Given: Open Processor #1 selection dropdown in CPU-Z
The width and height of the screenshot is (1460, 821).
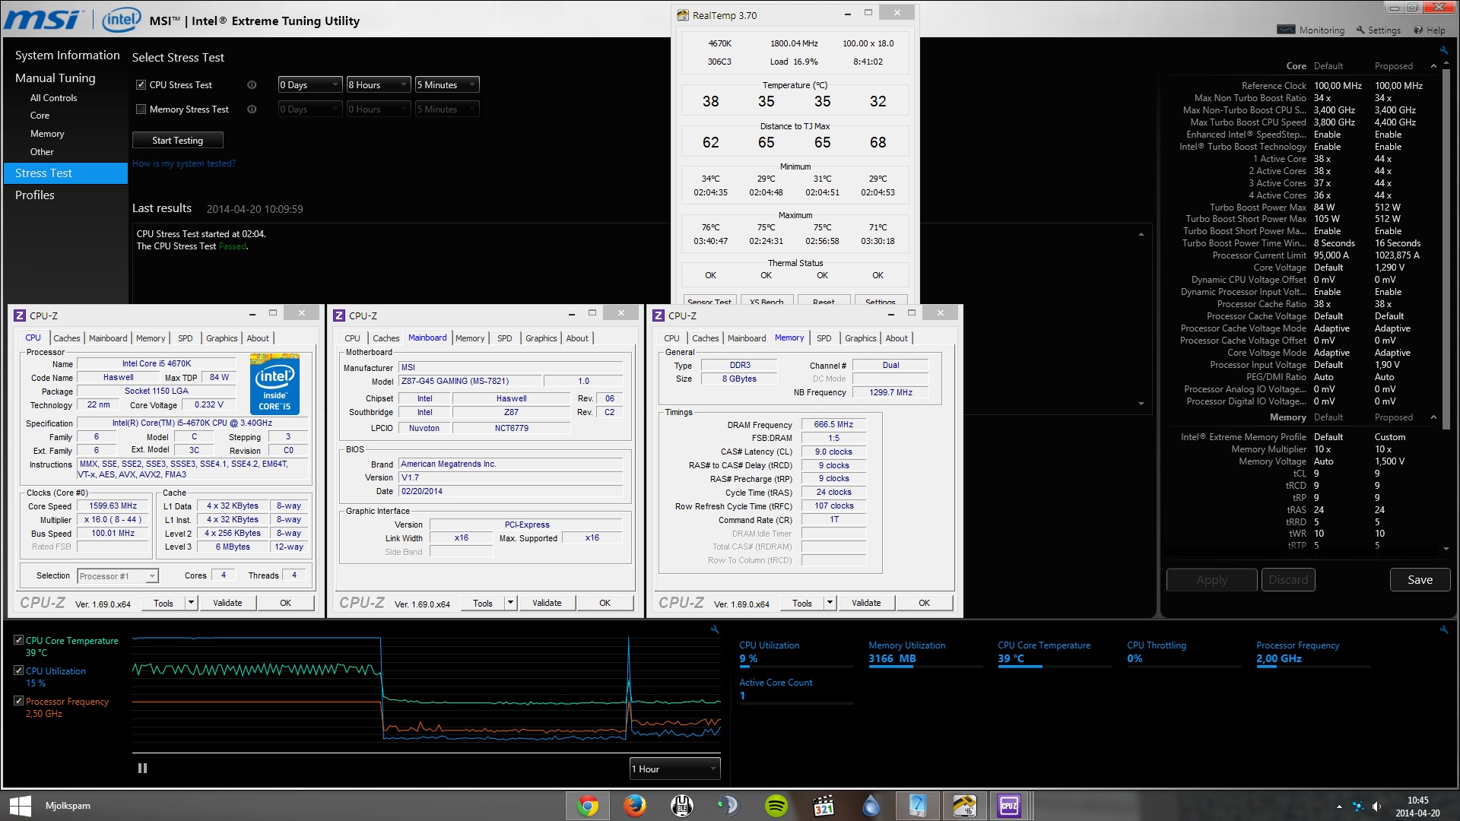Looking at the screenshot, I should point(118,576).
